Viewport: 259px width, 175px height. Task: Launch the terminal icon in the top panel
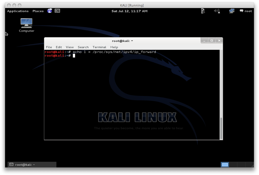[57, 11]
